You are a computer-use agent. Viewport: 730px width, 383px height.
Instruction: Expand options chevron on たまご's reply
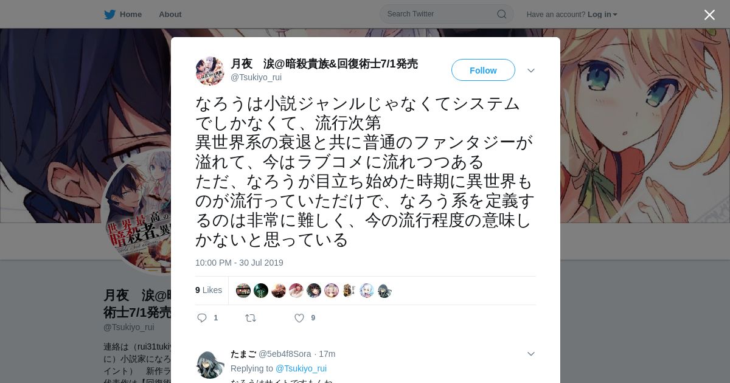pyautogui.click(x=530, y=354)
